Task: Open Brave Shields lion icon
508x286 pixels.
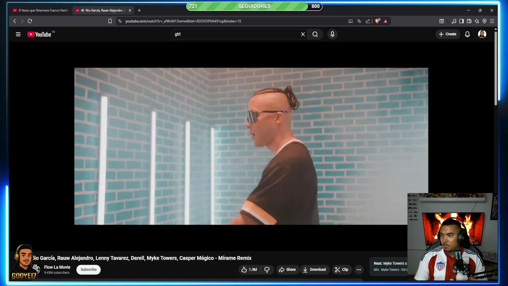Action: click(x=377, y=21)
